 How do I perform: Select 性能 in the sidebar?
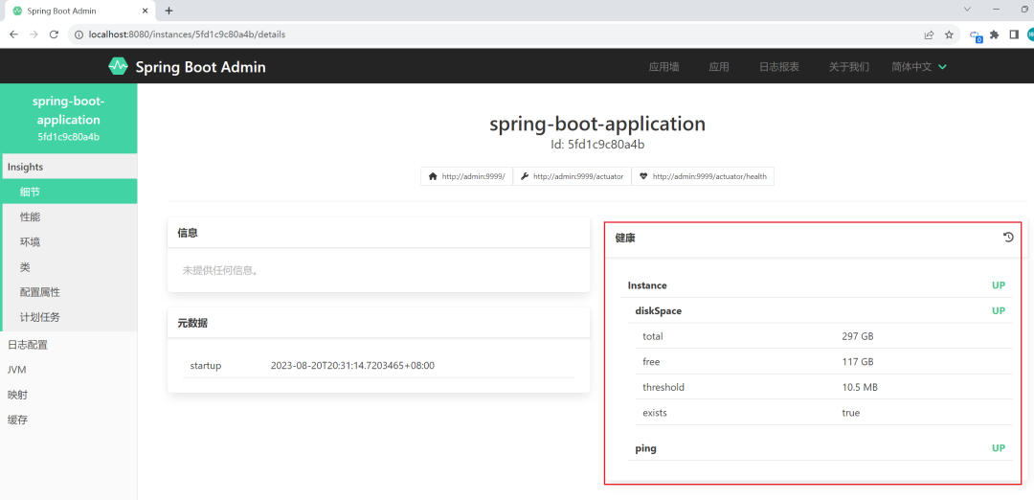70,217
